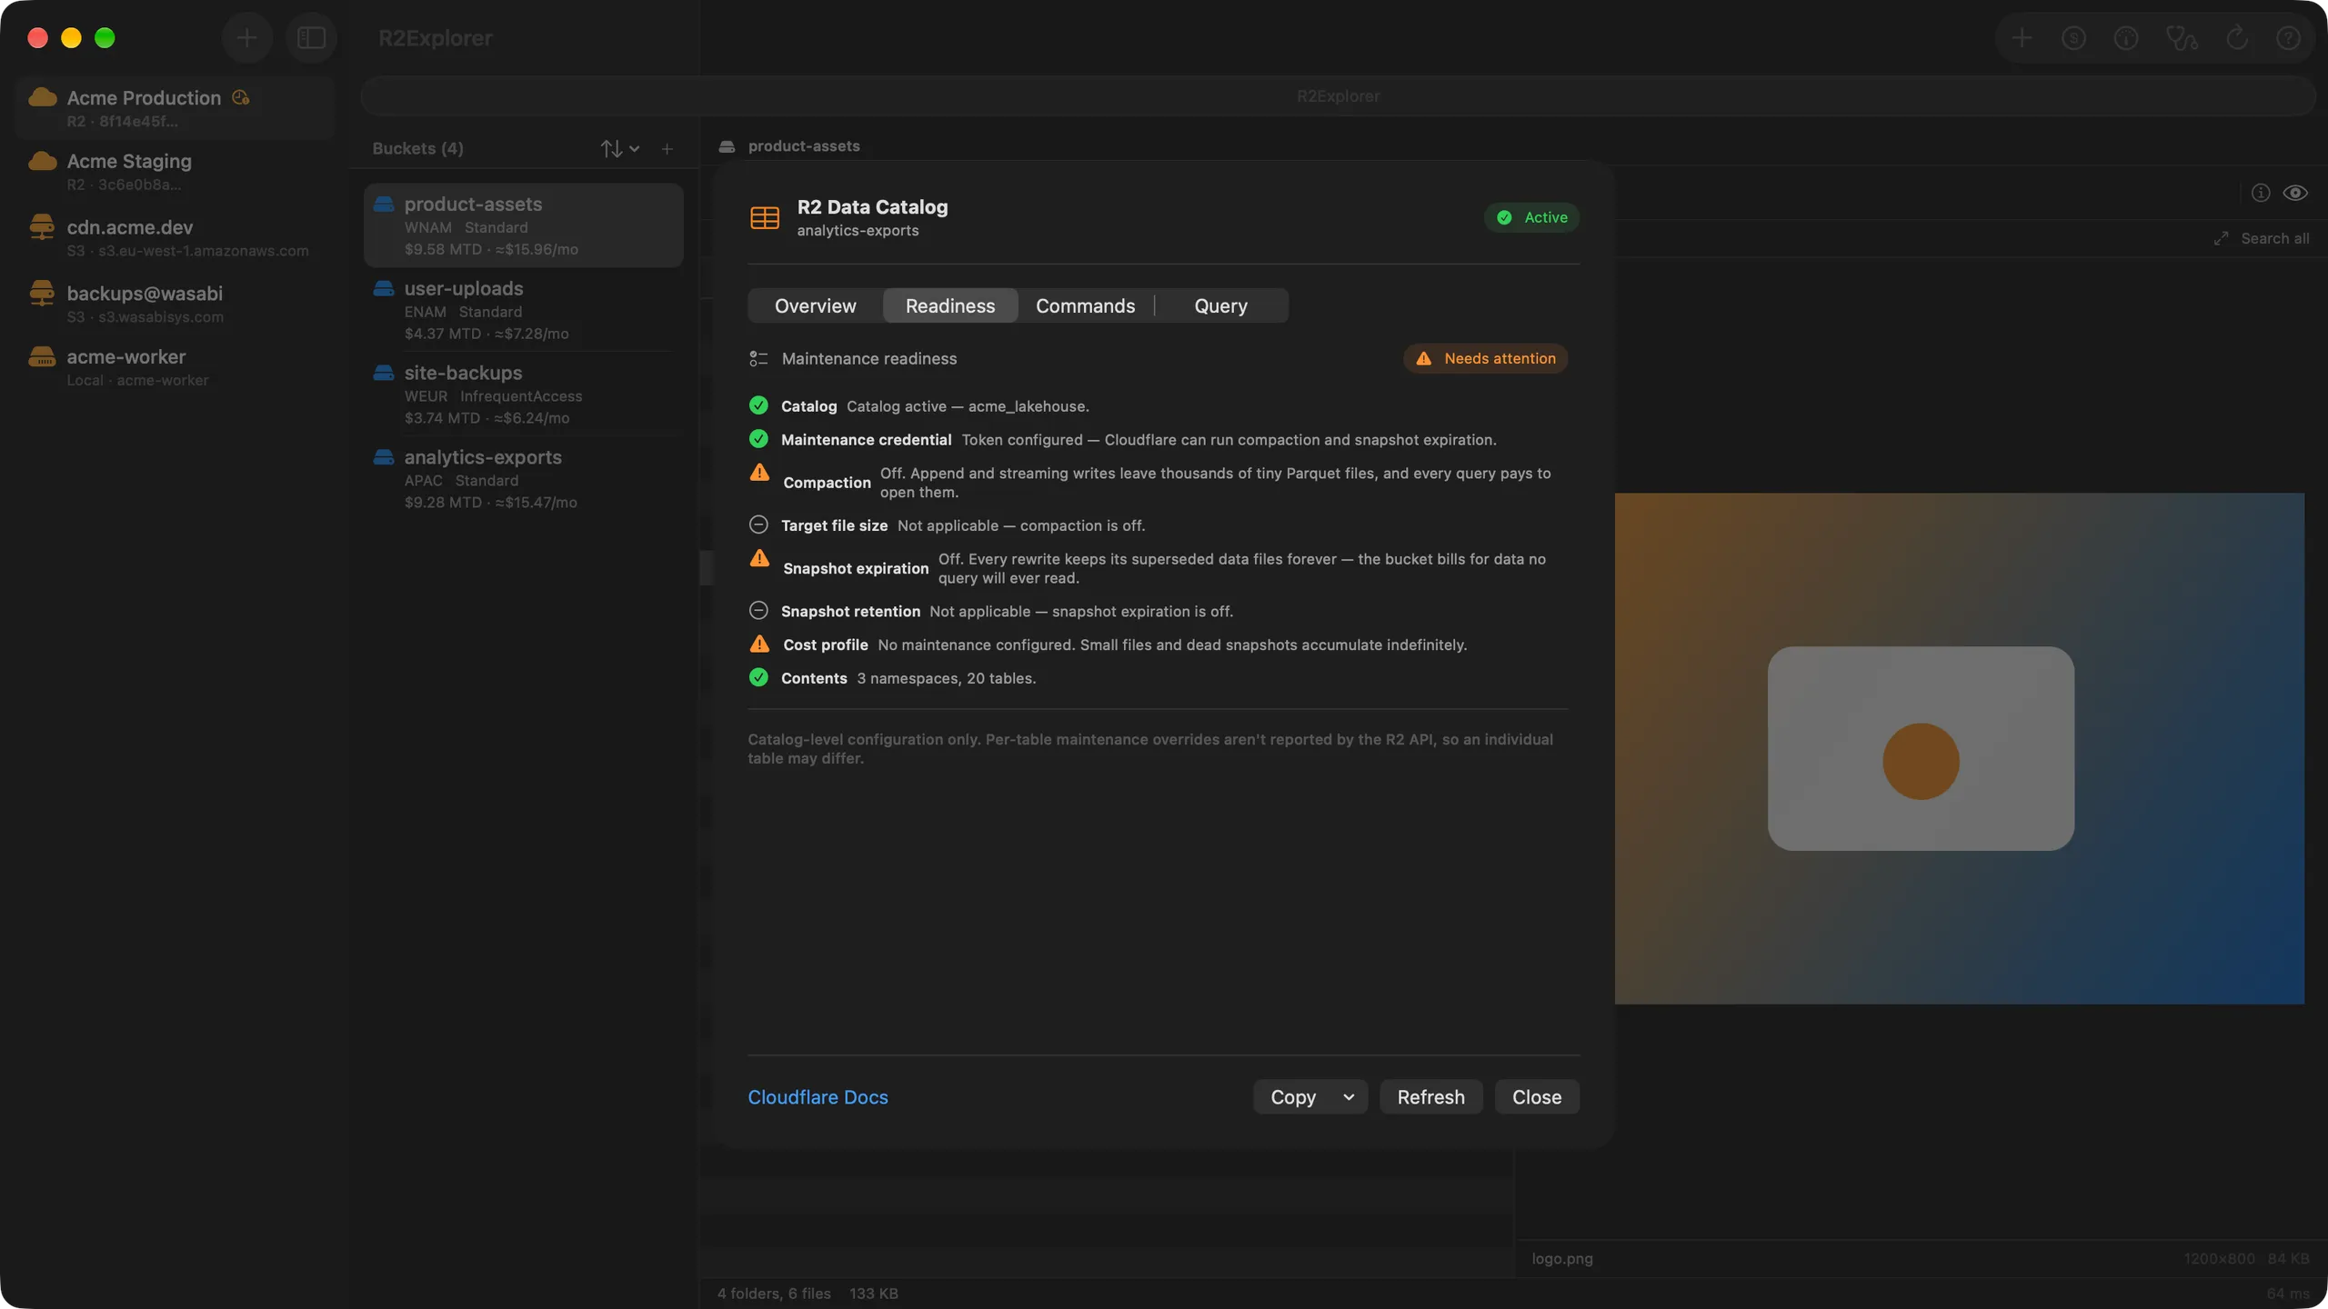
Task: Click the circular refresh arrow toolbar icon
Action: click(2236, 38)
